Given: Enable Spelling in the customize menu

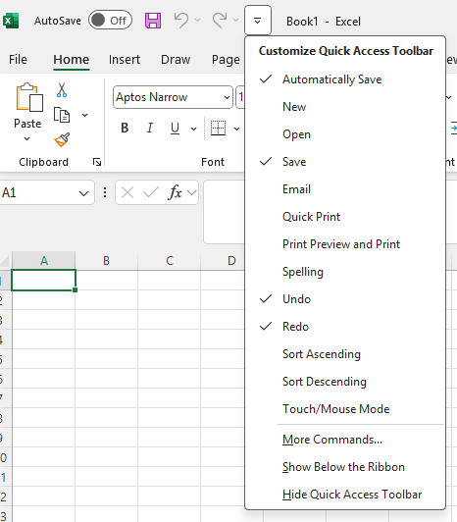Looking at the screenshot, I should (x=345, y=272).
